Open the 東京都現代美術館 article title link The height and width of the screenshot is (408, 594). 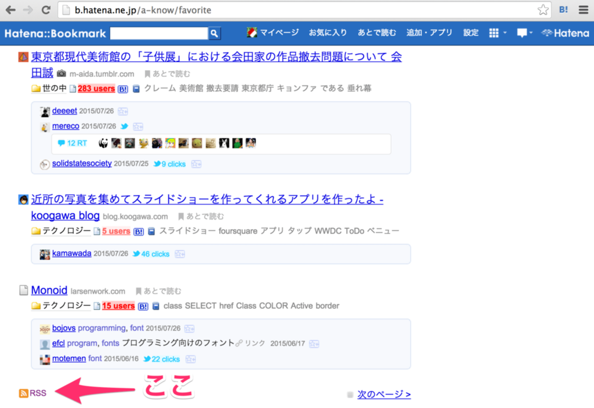pos(216,64)
